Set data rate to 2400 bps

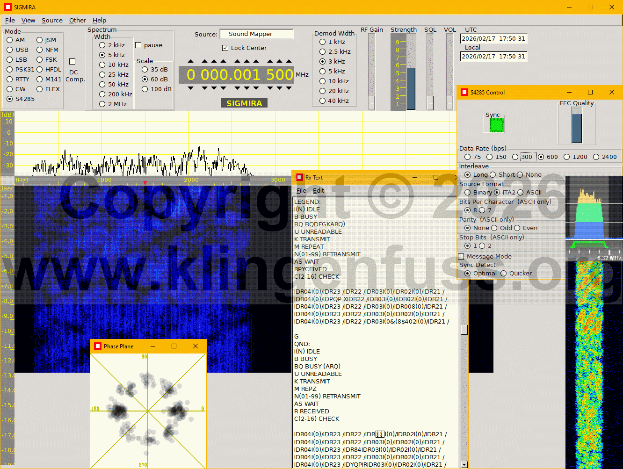click(596, 157)
